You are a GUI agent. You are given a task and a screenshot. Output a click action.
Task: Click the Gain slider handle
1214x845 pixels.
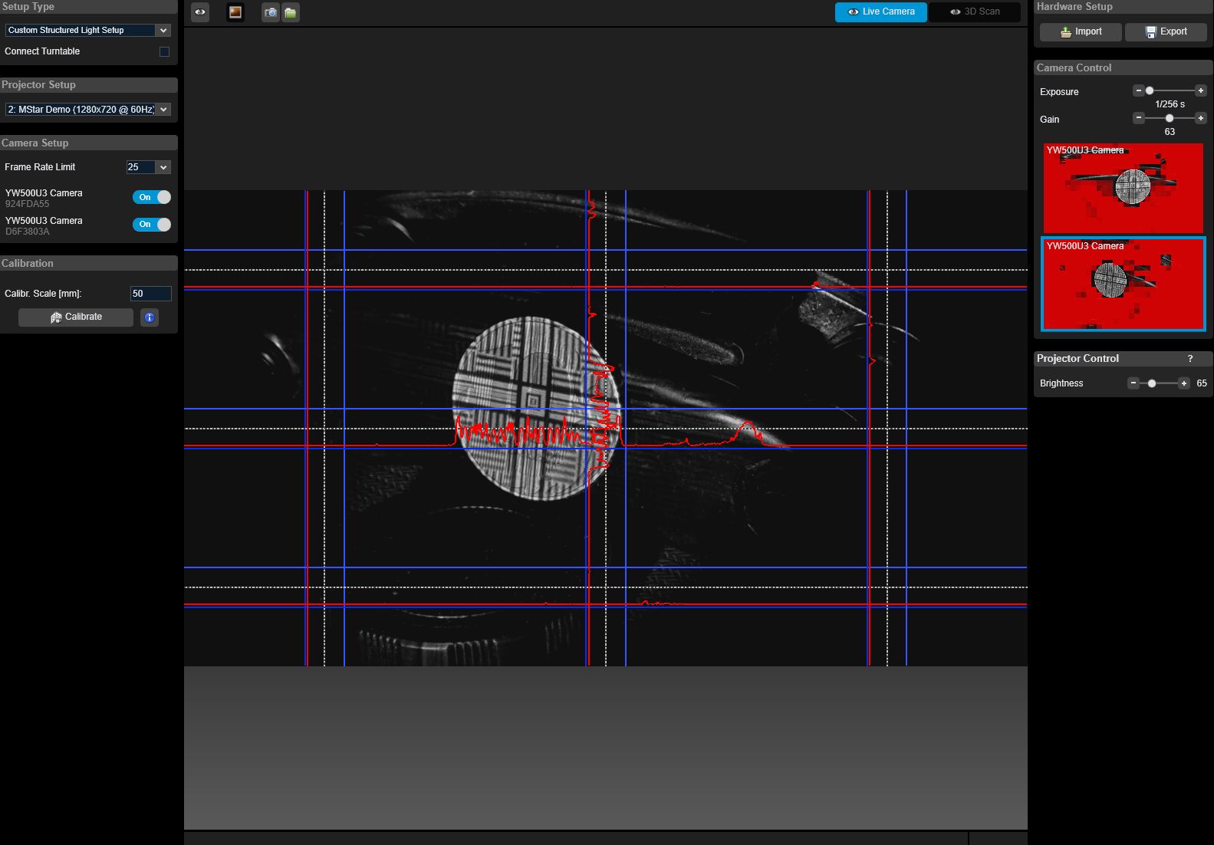point(1169,118)
